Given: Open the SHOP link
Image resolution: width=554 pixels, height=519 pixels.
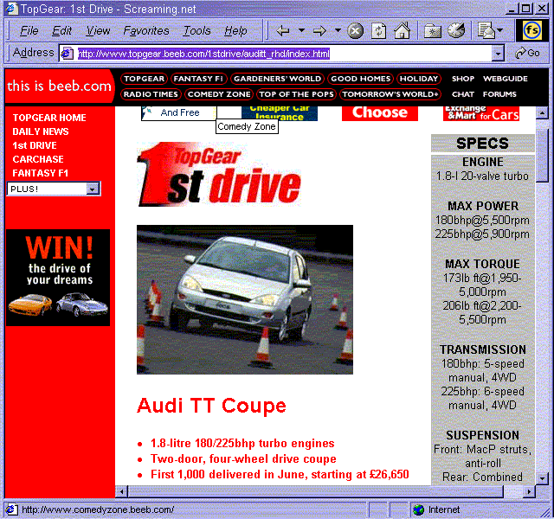Looking at the screenshot, I should pyautogui.click(x=463, y=79).
